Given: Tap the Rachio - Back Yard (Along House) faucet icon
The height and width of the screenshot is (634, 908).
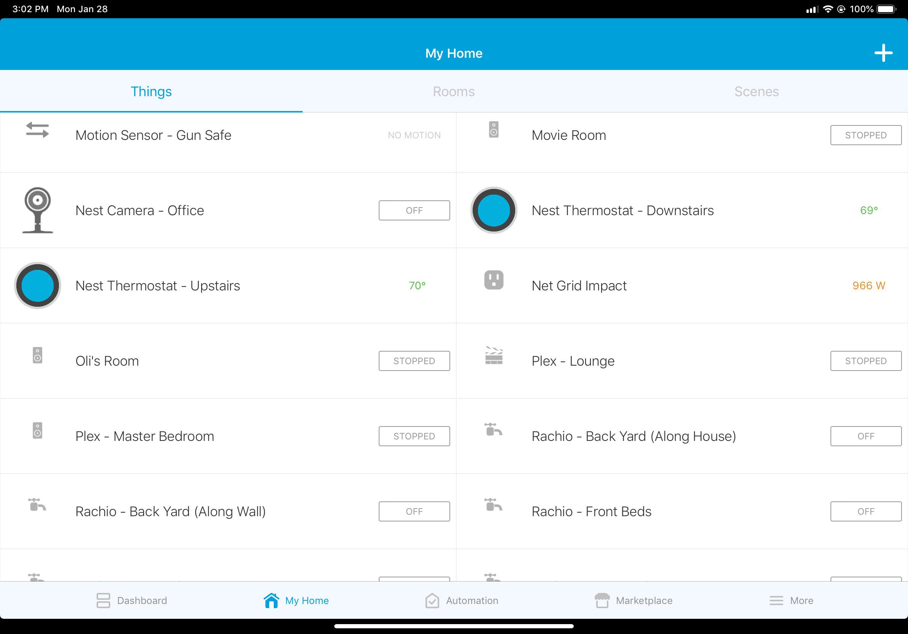Looking at the screenshot, I should [x=494, y=429].
